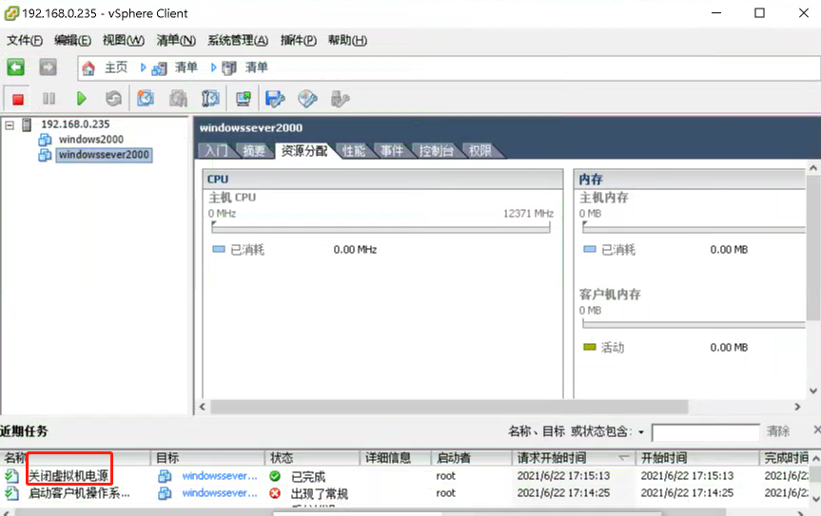The height and width of the screenshot is (516, 821).
Task: Click the green completed status icon
Action: (275, 476)
